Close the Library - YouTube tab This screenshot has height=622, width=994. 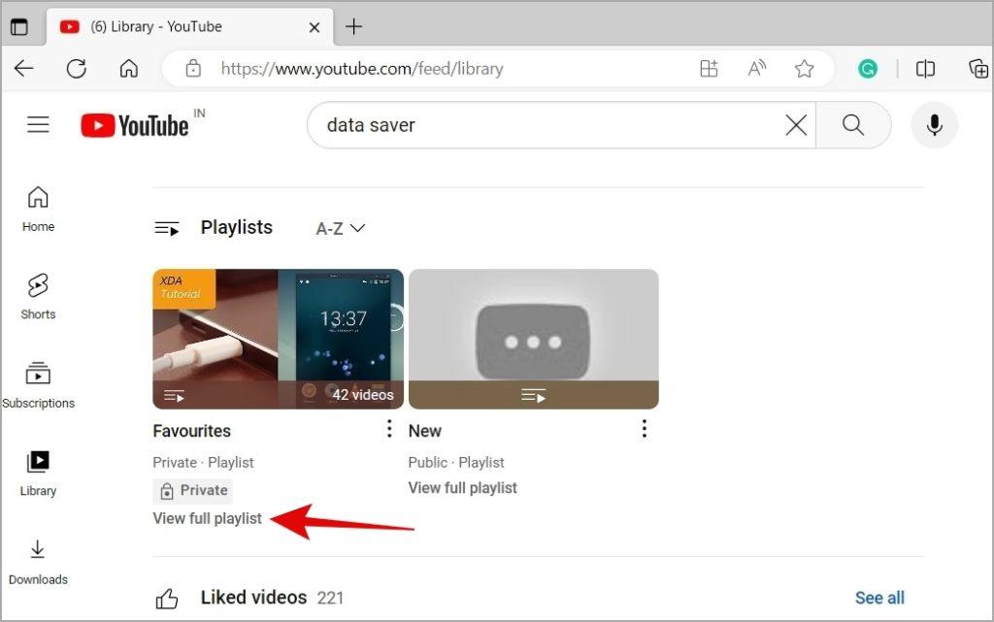pyautogui.click(x=314, y=27)
